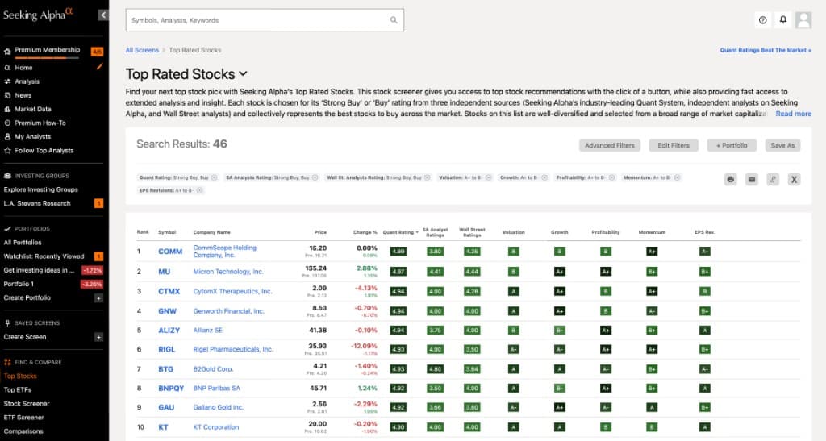Remove Wall St. Analysts Rating filter
This screenshot has width=826, height=441.
click(x=428, y=178)
